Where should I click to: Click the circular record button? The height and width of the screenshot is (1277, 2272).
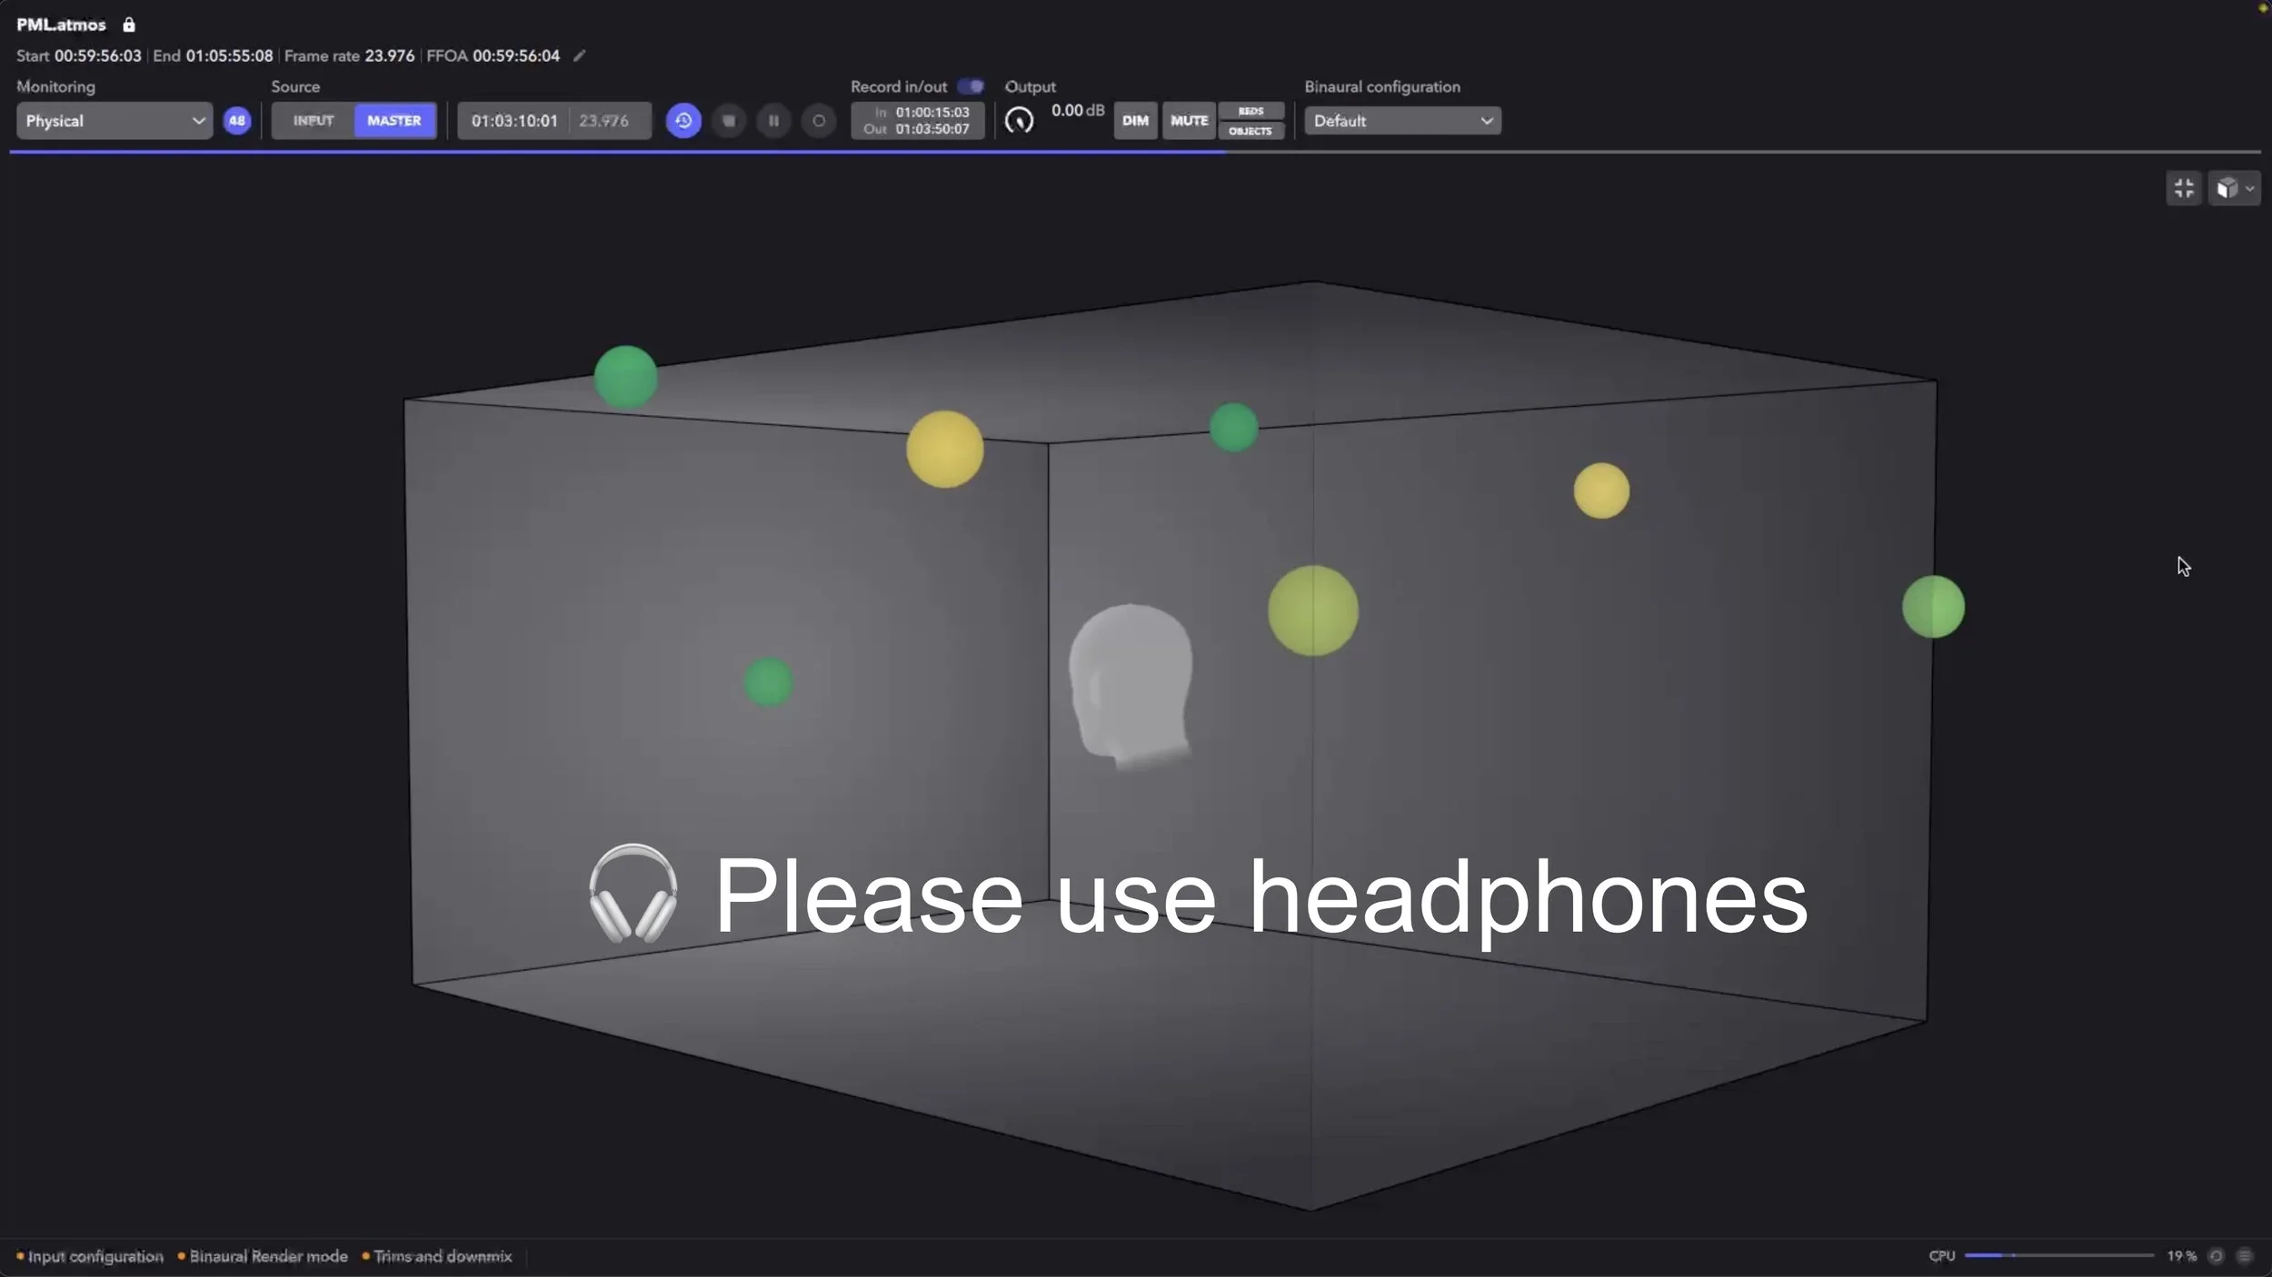tap(819, 121)
